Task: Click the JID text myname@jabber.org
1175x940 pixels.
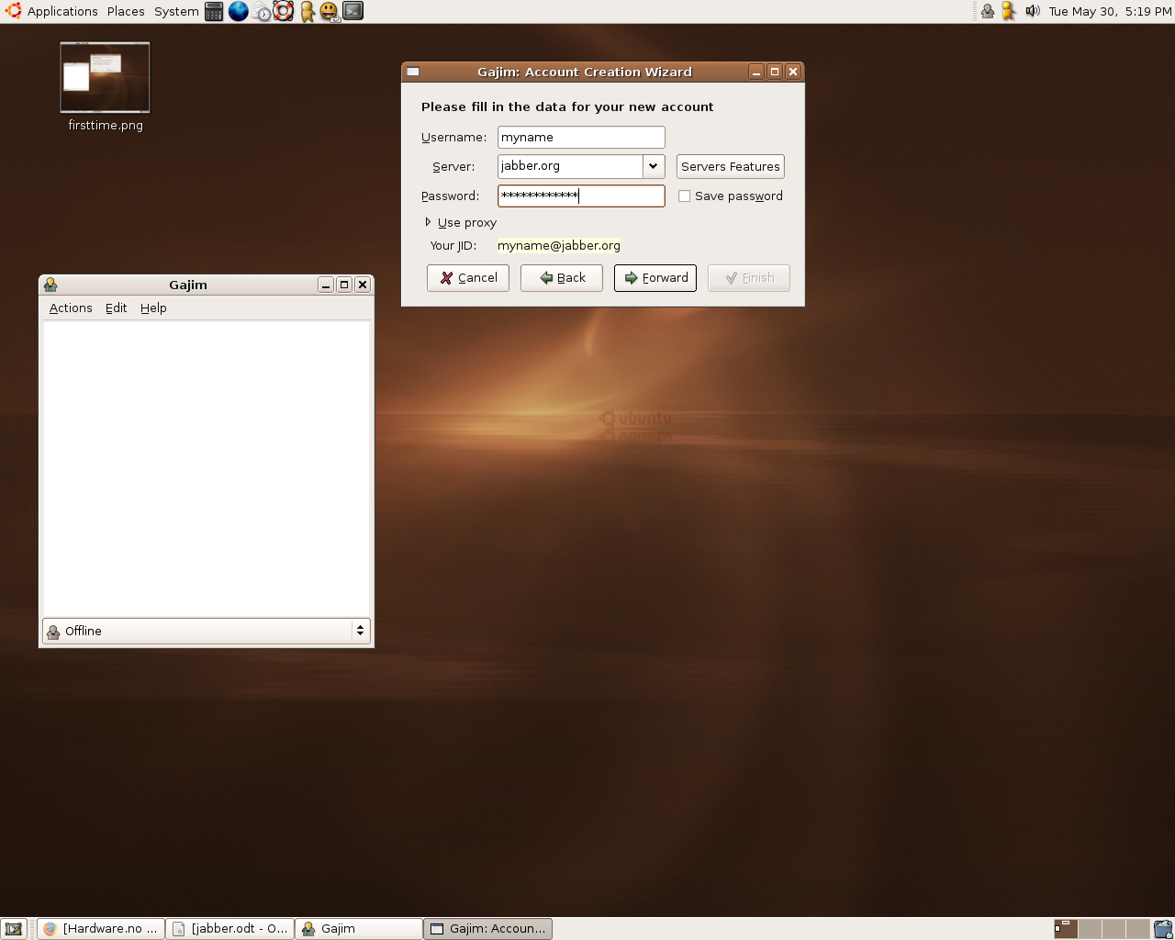Action: click(x=559, y=246)
